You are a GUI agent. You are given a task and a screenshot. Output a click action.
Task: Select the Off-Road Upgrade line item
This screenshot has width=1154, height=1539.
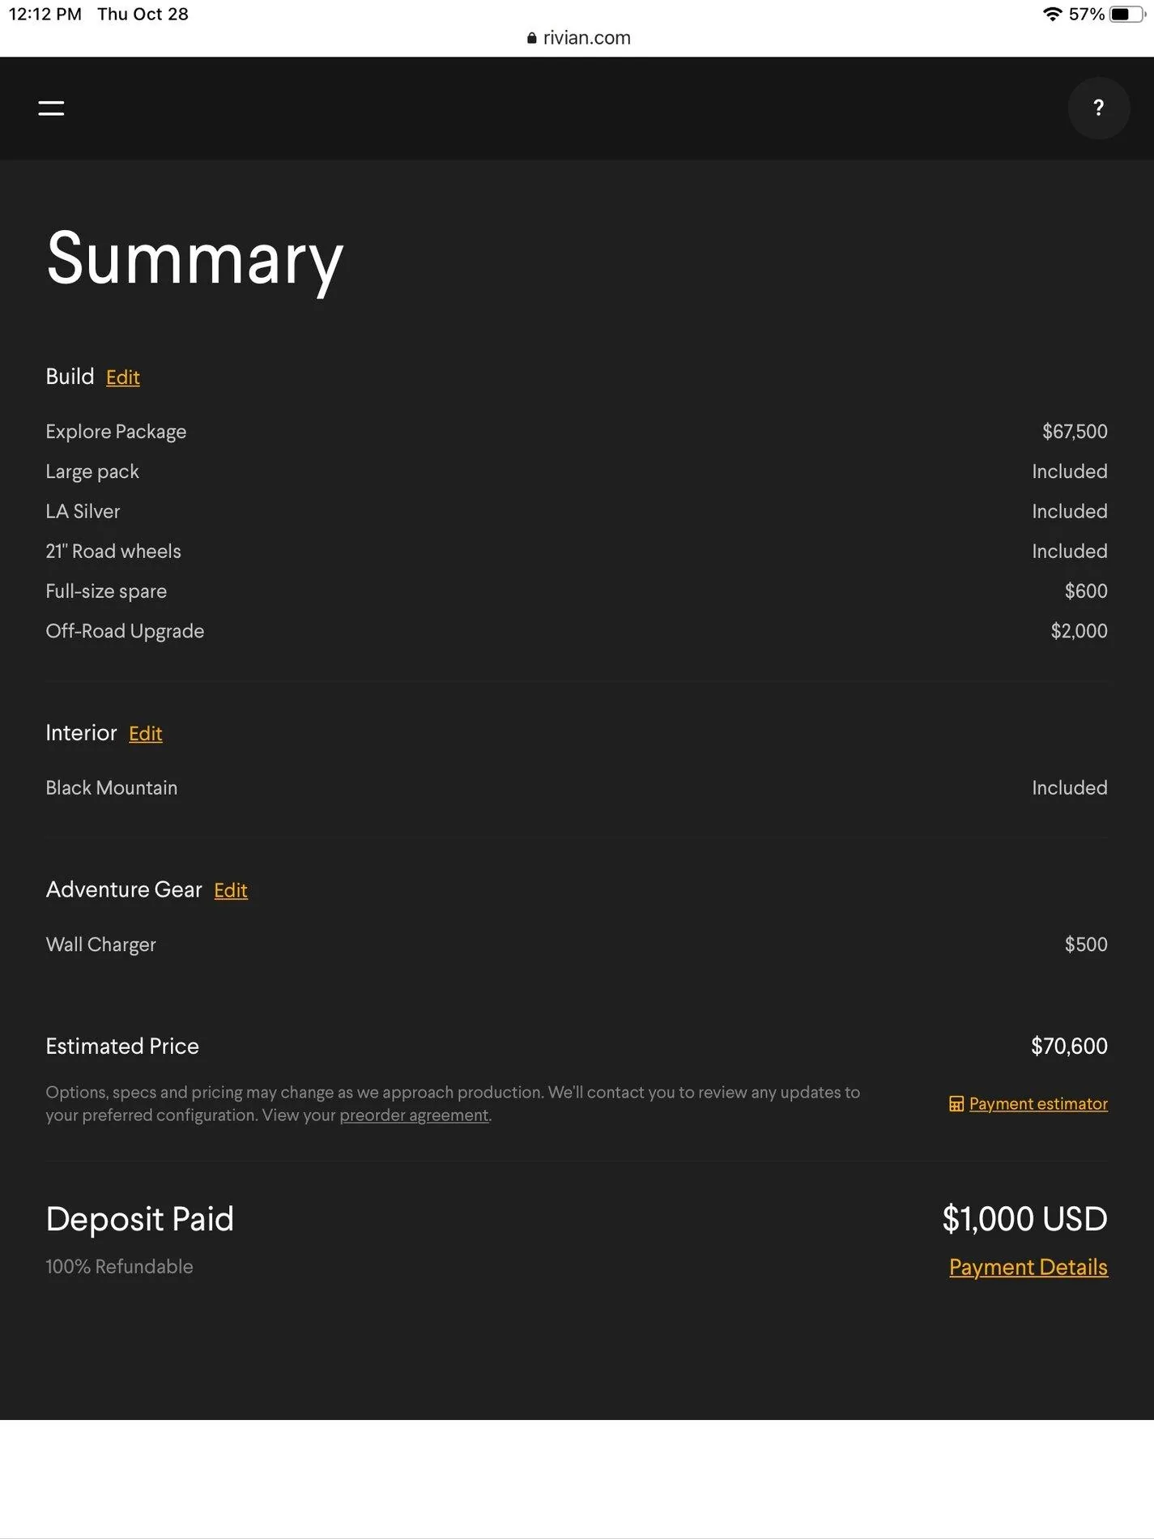tap(577, 631)
